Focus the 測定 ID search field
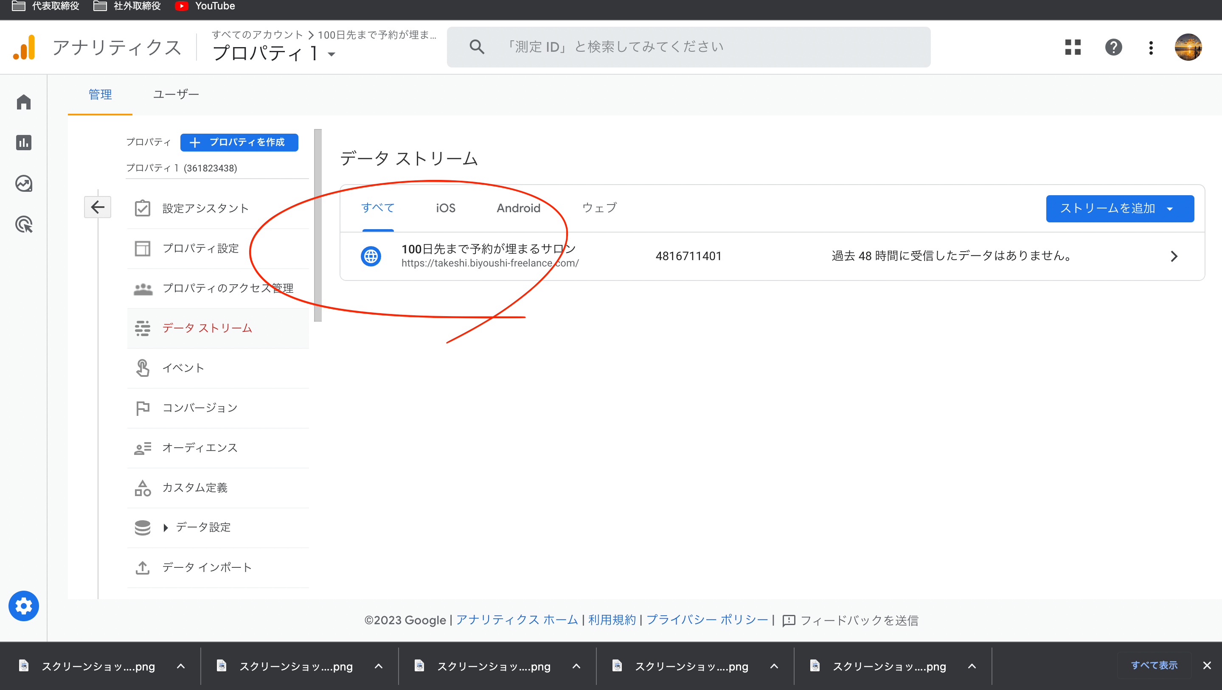Image resolution: width=1222 pixels, height=690 pixels. click(688, 47)
